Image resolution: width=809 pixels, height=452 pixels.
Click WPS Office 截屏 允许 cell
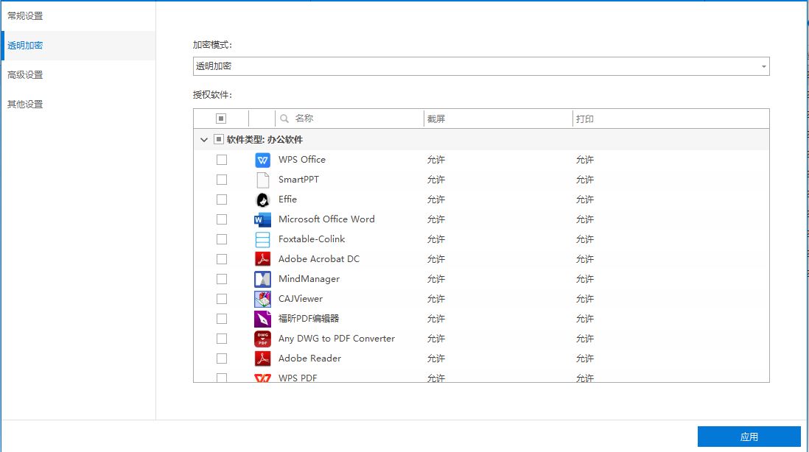click(436, 160)
